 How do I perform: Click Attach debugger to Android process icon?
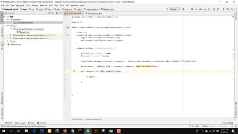click(x=205, y=9)
